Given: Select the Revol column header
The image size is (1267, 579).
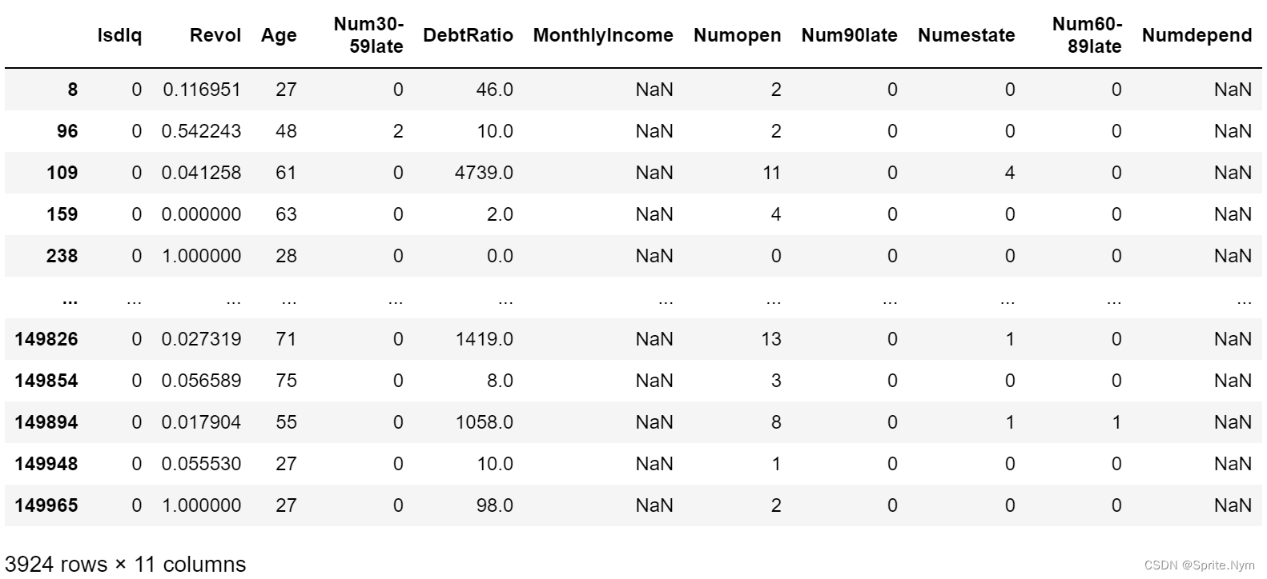Looking at the screenshot, I should (x=215, y=35).
